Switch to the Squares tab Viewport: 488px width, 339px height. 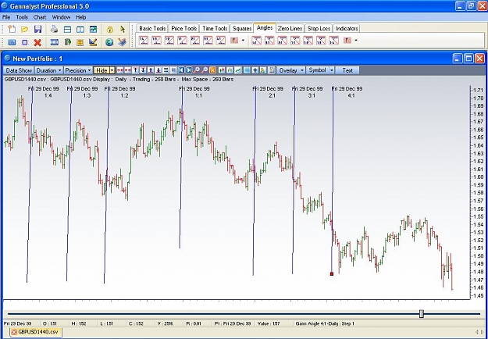click(242, 28)
